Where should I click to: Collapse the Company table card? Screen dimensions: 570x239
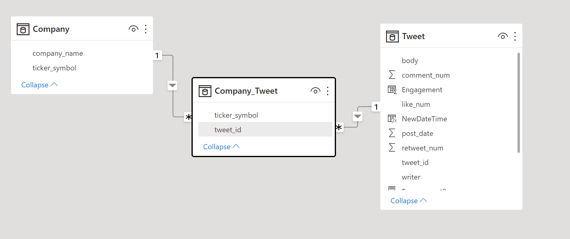tap(39, 85)
